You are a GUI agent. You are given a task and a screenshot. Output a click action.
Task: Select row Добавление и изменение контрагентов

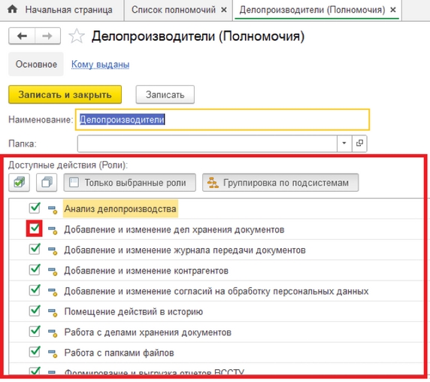click(146, 271)
